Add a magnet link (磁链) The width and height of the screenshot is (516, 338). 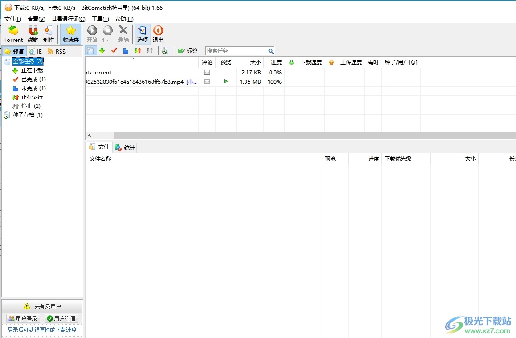tap(33, 34)
